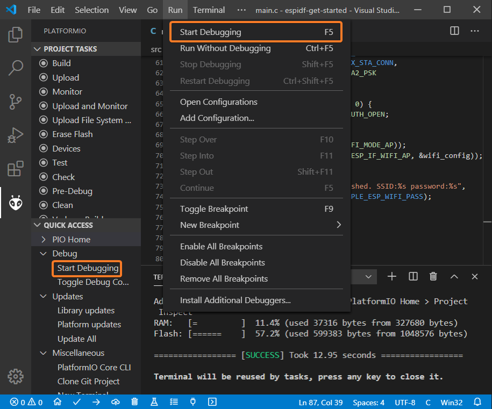The image size is (492, 409).
Task: Click PlatformIO Clean trash icon in status bar
Action: coord(134,402)
